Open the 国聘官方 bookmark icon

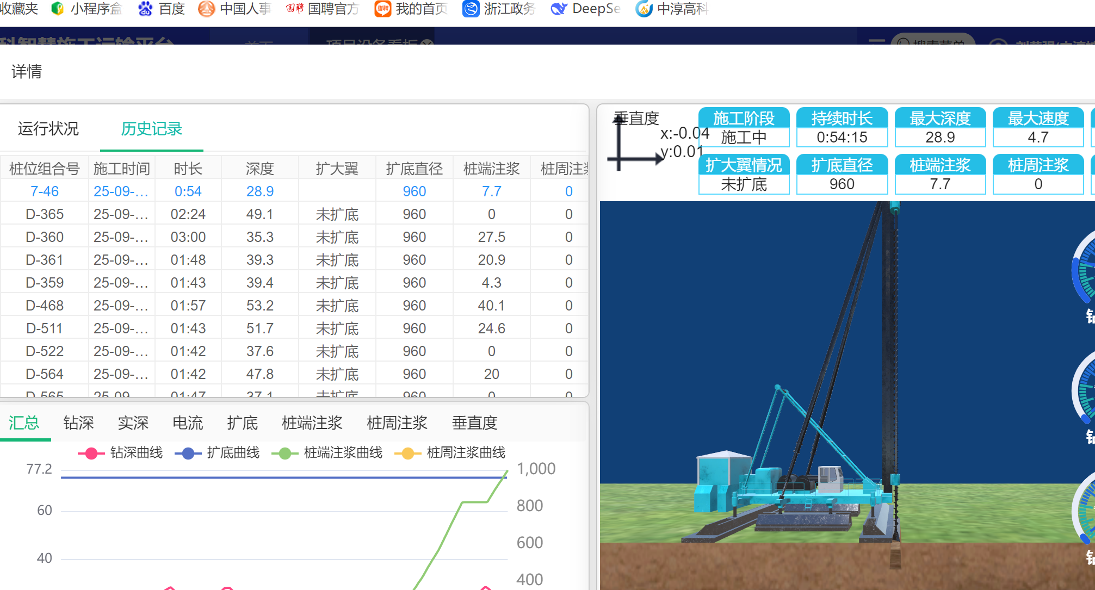point(294,9)
